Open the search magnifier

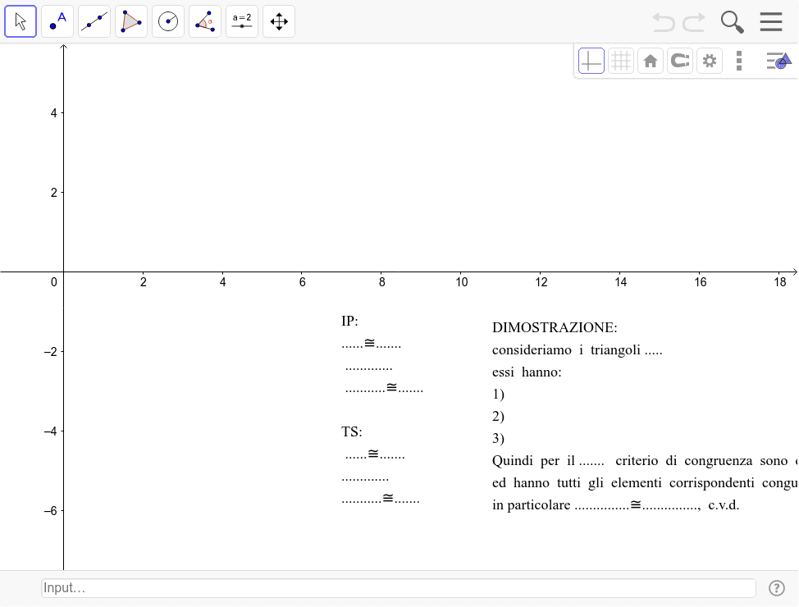tap(733, 22)
